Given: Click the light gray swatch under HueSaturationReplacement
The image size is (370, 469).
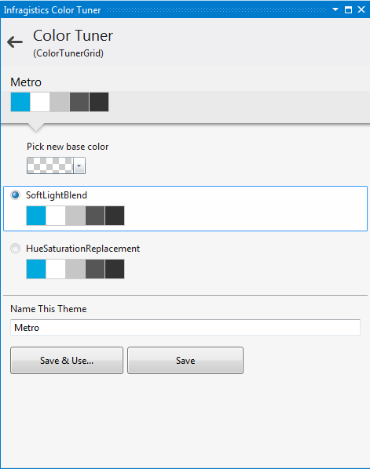Looking at the screenshot, I should tap(75, 269).
